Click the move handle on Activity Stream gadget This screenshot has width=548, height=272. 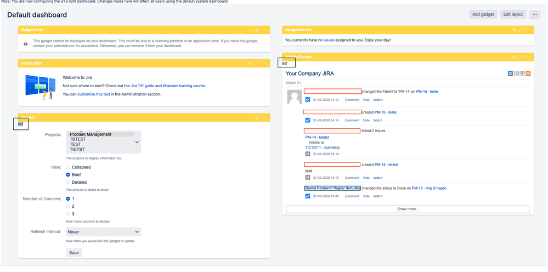pos(514,56)
